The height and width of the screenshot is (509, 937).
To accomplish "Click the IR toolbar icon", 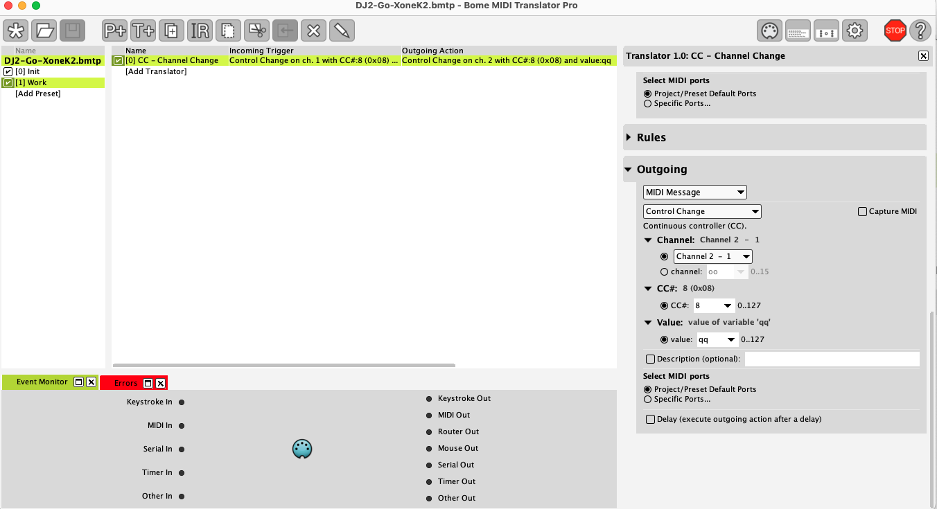I will (x=200, y=30).
